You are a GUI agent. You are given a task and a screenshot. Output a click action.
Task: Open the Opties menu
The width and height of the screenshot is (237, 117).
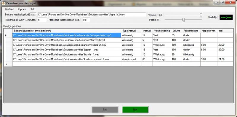pos(22,9)
